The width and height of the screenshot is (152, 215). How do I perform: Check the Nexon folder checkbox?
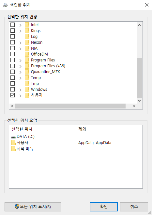pyautogui.click(x=13, y=42)
